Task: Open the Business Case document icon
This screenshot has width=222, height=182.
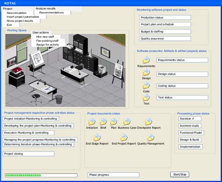Action: (127, 122)
